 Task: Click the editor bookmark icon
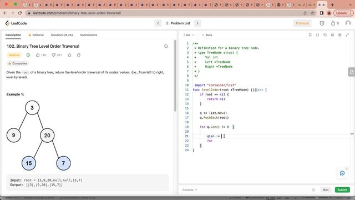tap(310, 35)
